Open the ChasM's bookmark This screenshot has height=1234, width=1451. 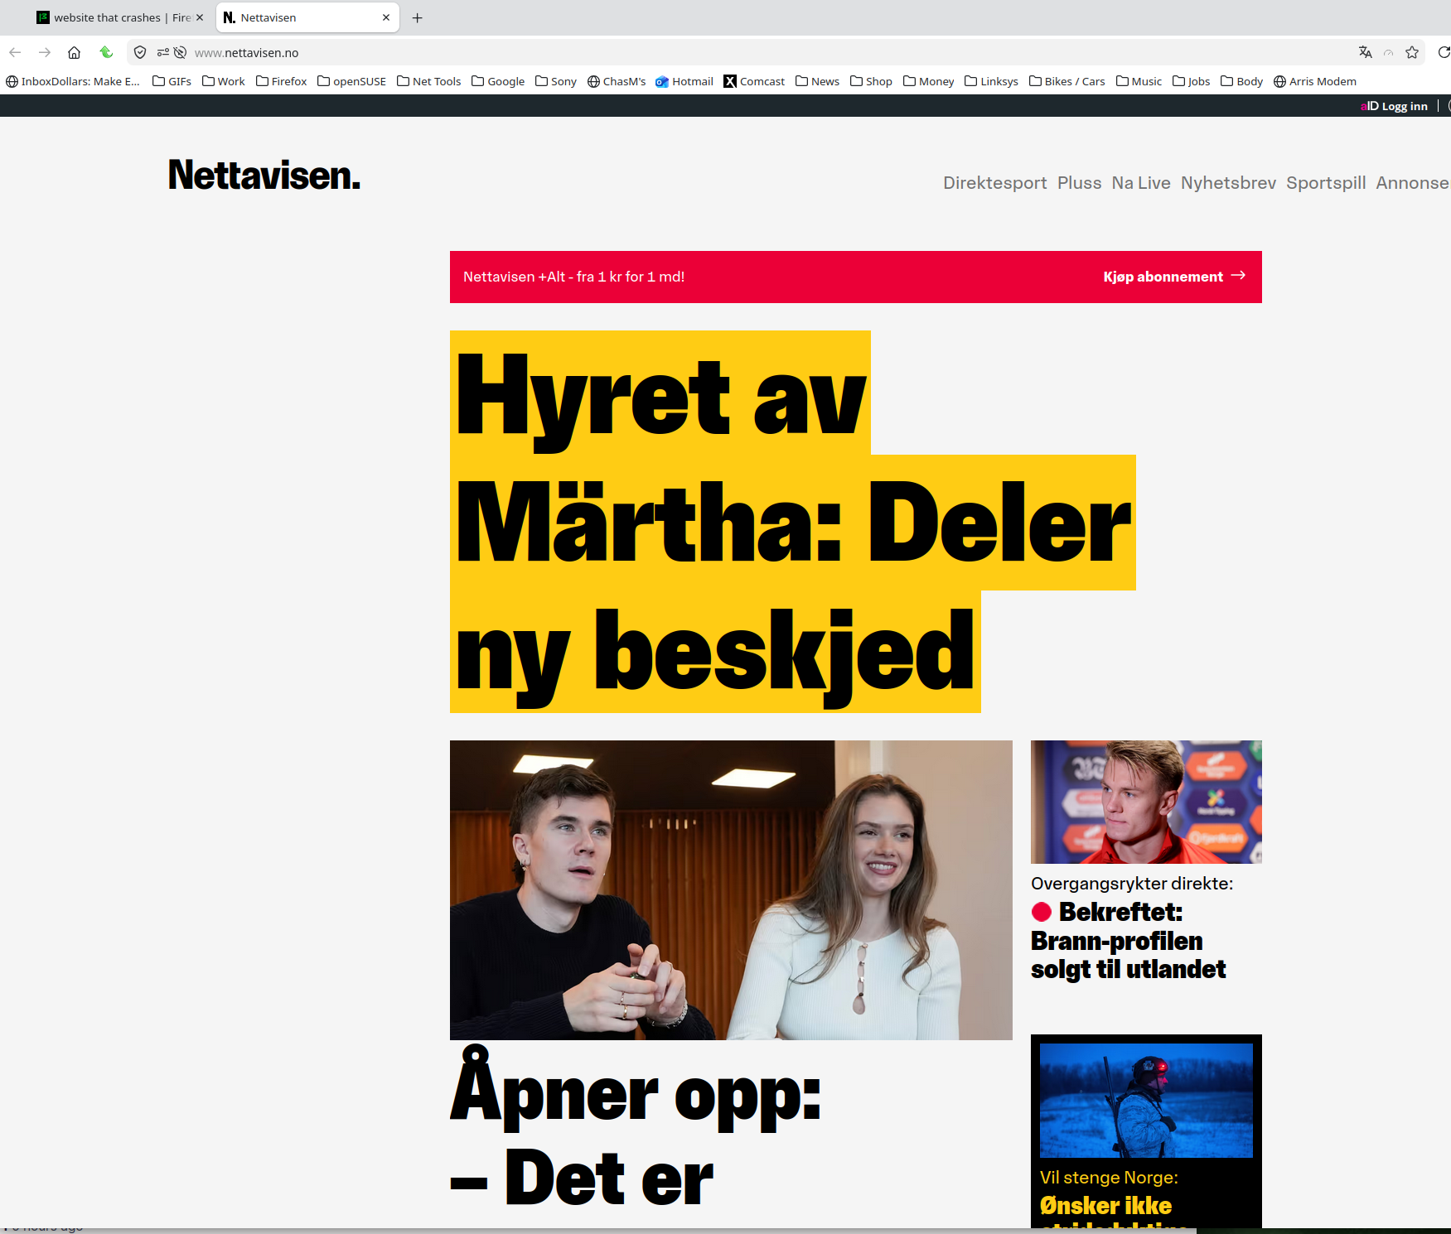(617, 81)
